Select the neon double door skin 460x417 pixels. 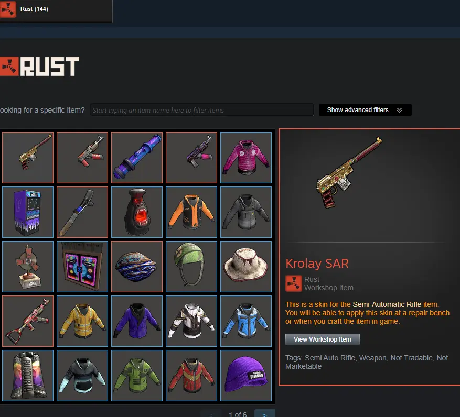pos(82,267)
